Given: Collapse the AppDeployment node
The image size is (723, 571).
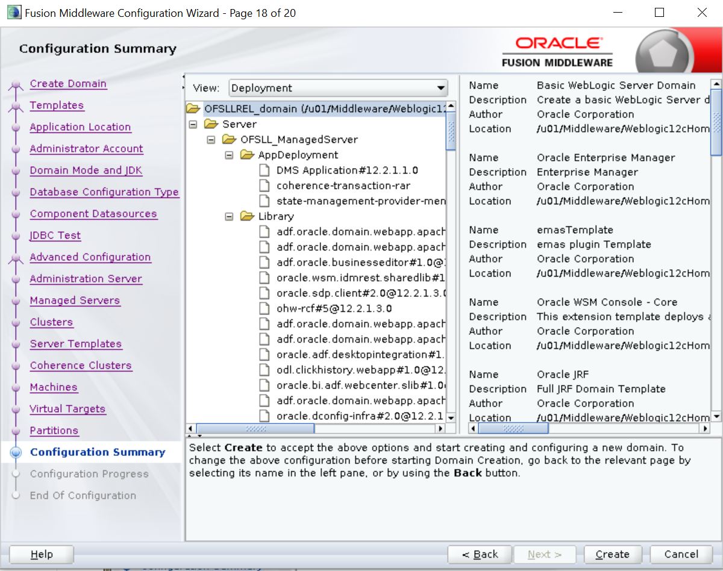Looking at the screenshot, I should click(x=229, y=155).
